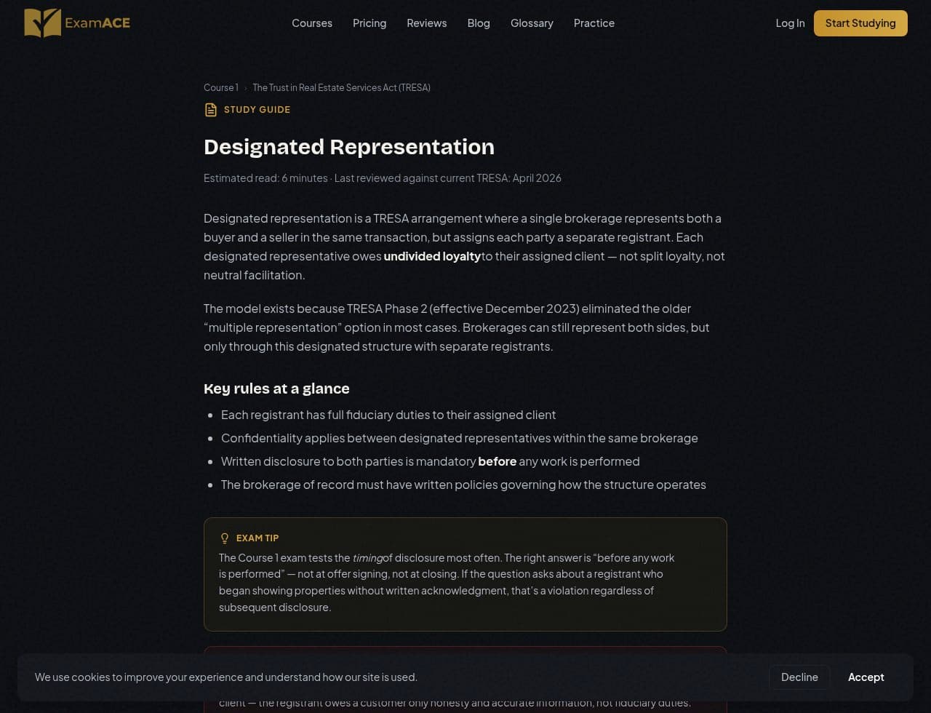The image size is (931, 713).
Task: Click the cookie notice message text
Action: (226, 677)
